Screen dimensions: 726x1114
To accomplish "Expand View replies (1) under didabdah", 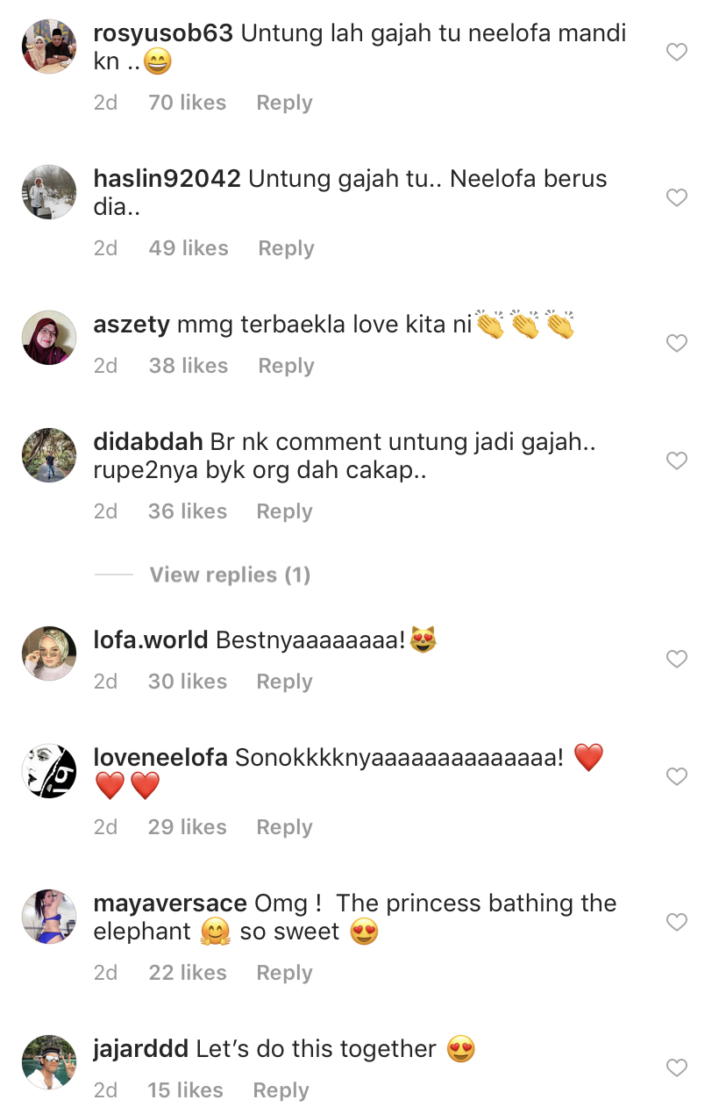I will pos(230,575).
